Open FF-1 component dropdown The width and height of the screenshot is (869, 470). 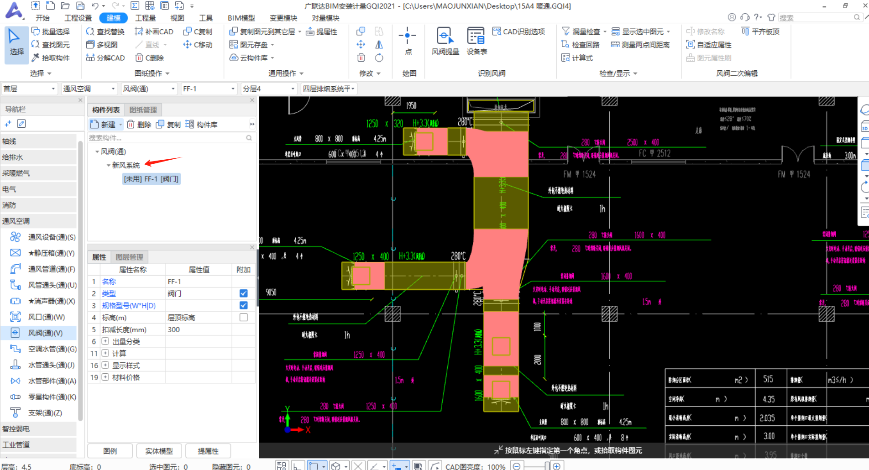[209, 89]
